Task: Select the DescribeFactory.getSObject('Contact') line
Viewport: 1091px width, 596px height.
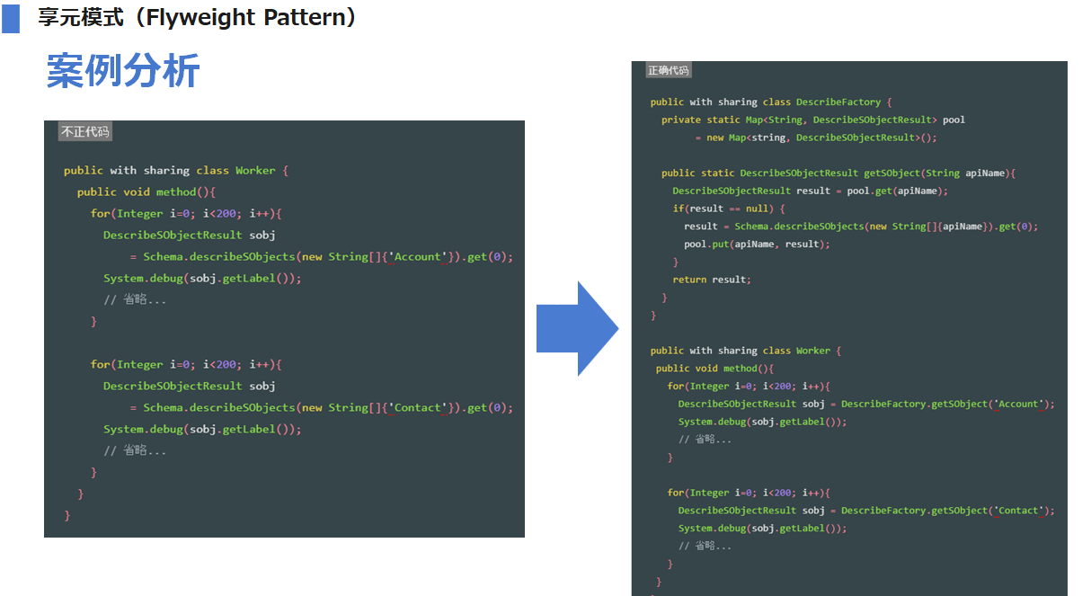Action: pyautogui.click(x=866, y=510)
